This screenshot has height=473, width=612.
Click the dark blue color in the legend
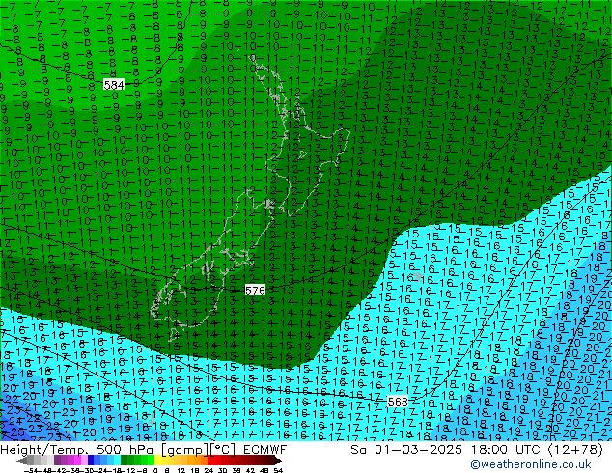[x=91, y=461]
